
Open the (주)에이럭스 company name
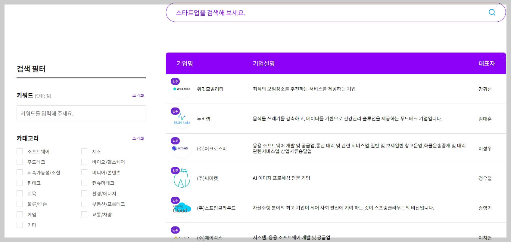pyautogui.click(x=210, y=237)
